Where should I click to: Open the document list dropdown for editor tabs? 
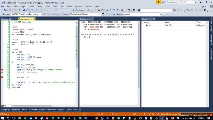point(77,19)
